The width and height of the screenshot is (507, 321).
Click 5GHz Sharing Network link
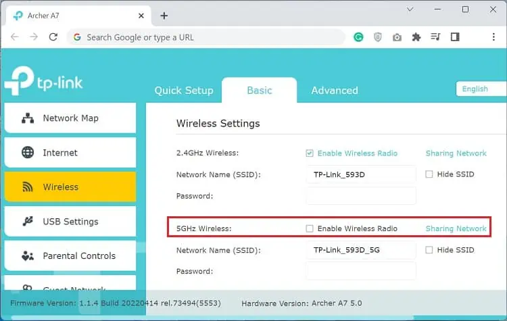click(x=456, y=229)
